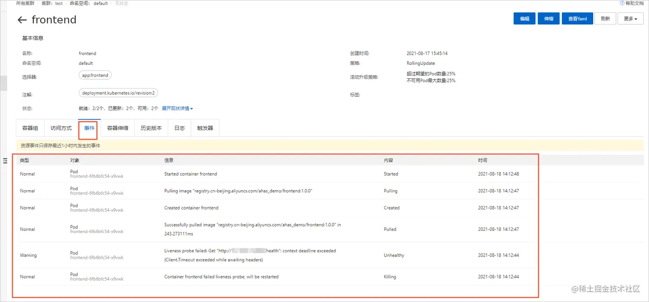Click the Warning type cell
The image size is (649, 302).
click(x=28, y=255)
